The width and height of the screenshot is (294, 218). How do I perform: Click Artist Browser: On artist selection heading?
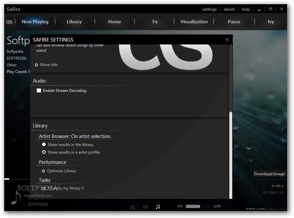75,136
